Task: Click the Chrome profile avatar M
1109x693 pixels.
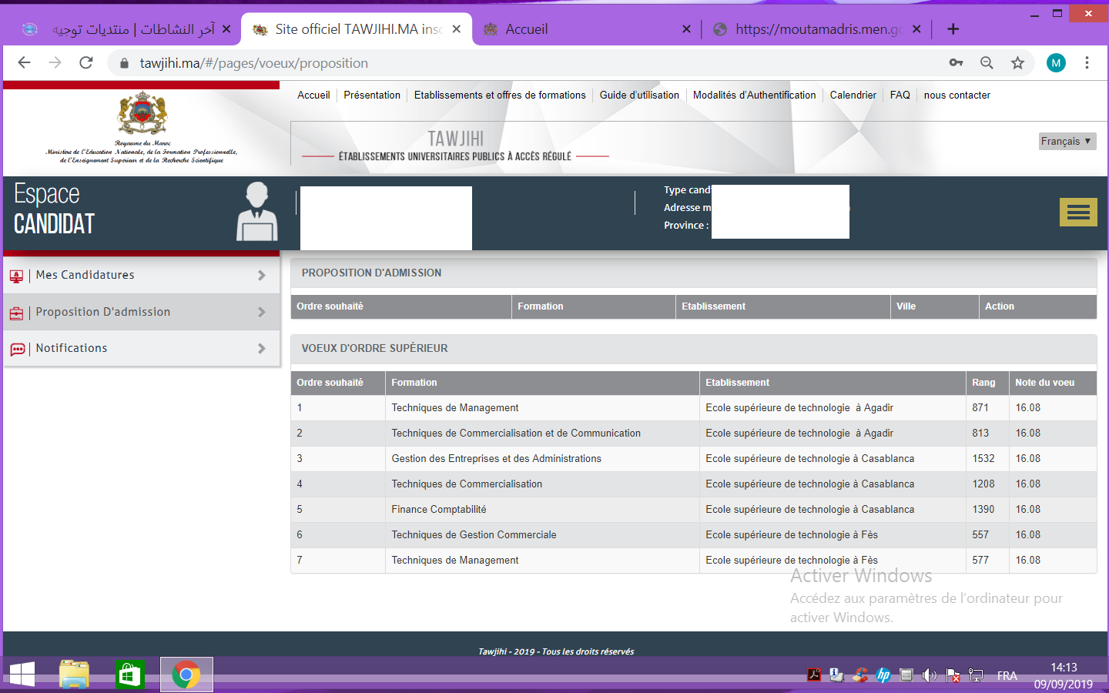Action: click(x=1056, y=63)
